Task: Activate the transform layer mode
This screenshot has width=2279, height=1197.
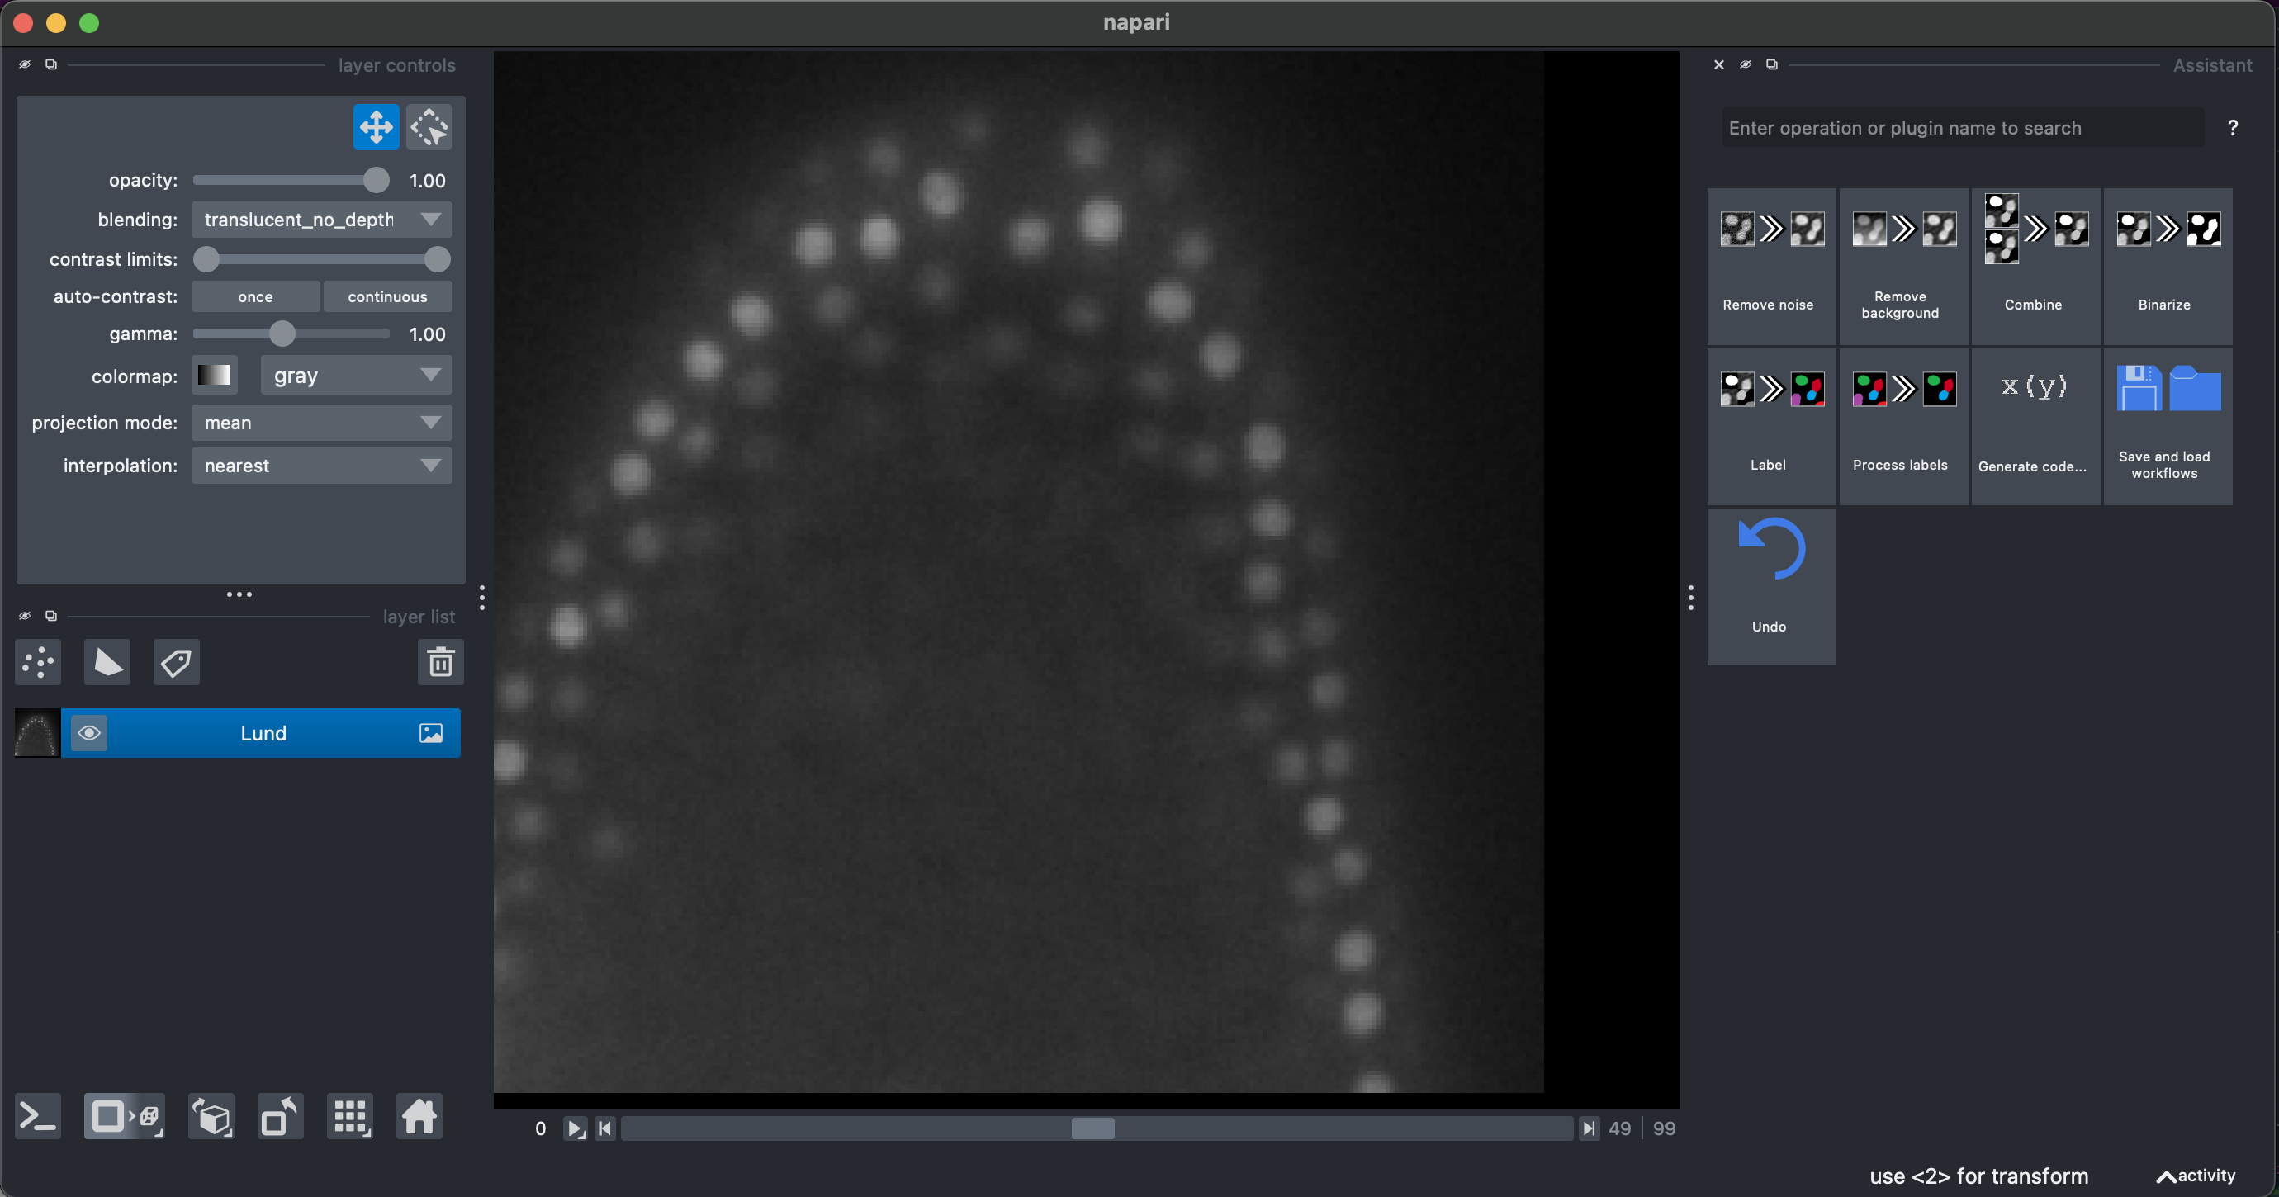Action: tap(429, 127)
